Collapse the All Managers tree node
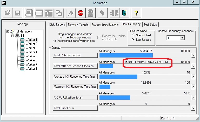This screenshot has width=200, height=122. coord(8,31)
